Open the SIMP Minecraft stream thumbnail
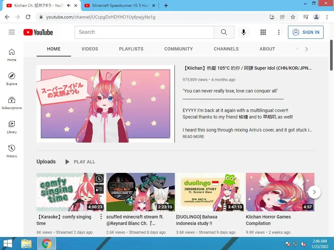Viewport: 334px width, 250px height. click(x=141, y=192)
